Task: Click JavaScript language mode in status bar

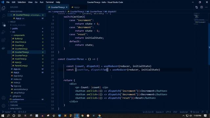Action: (183, 112)
